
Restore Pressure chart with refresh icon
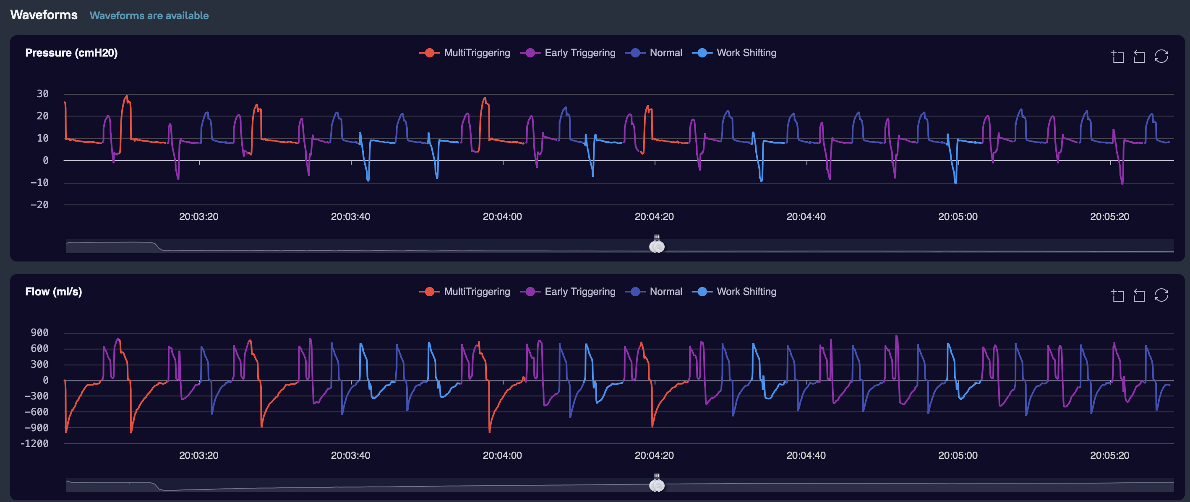pos(1161,56)
